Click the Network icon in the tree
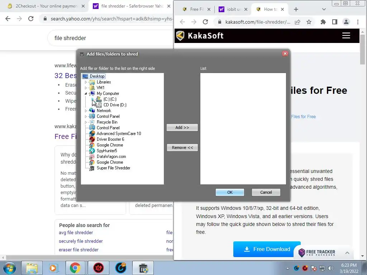 click(92, 111)
